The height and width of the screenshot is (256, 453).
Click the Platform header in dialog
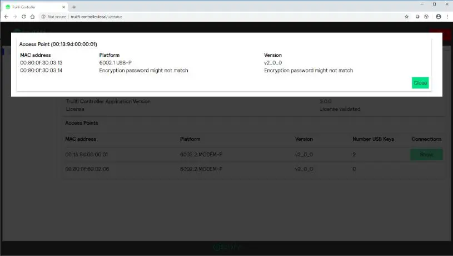pyautogui.click(x=109, y=55)
